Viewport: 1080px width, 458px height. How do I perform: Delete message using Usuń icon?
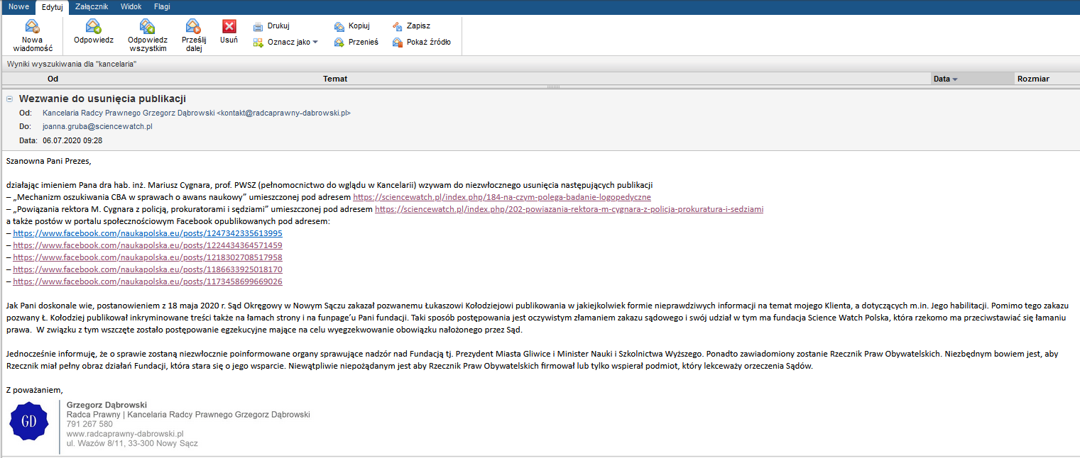click(229, 27)
